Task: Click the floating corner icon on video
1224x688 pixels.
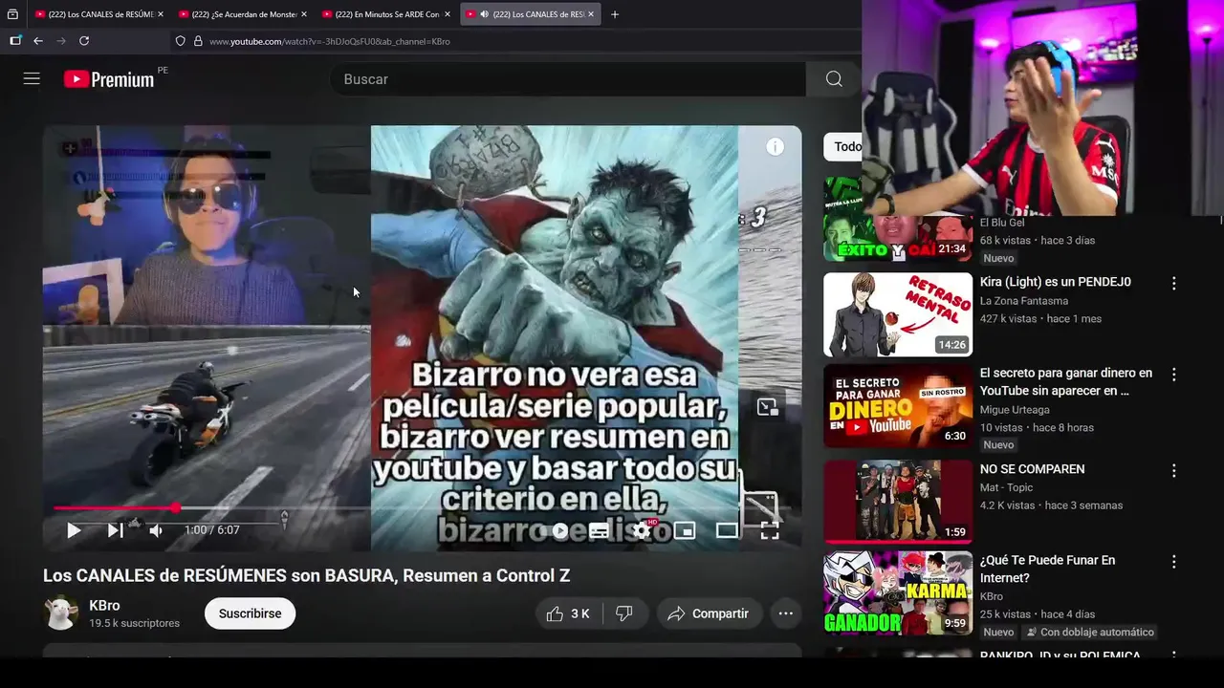Action: (x=768, y=407)
